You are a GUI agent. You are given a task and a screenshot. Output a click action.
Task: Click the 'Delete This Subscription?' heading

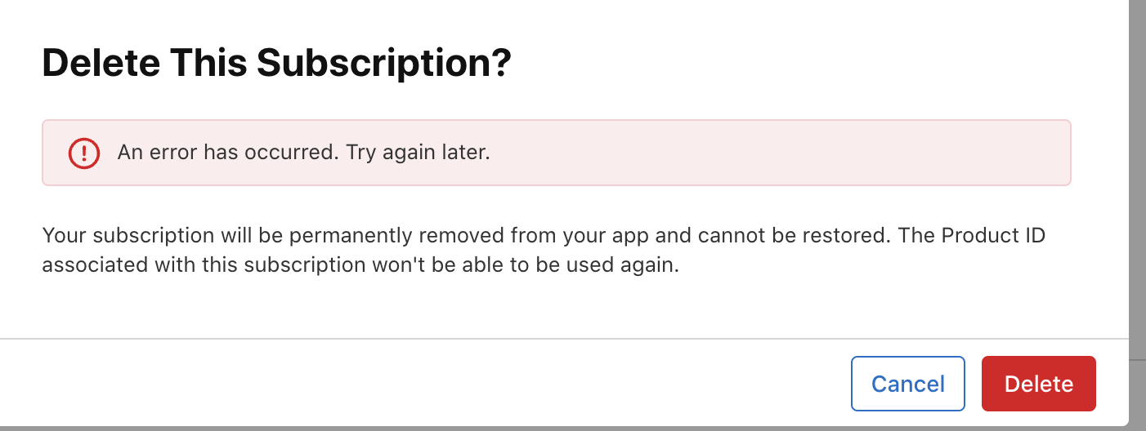pos(276,64)
